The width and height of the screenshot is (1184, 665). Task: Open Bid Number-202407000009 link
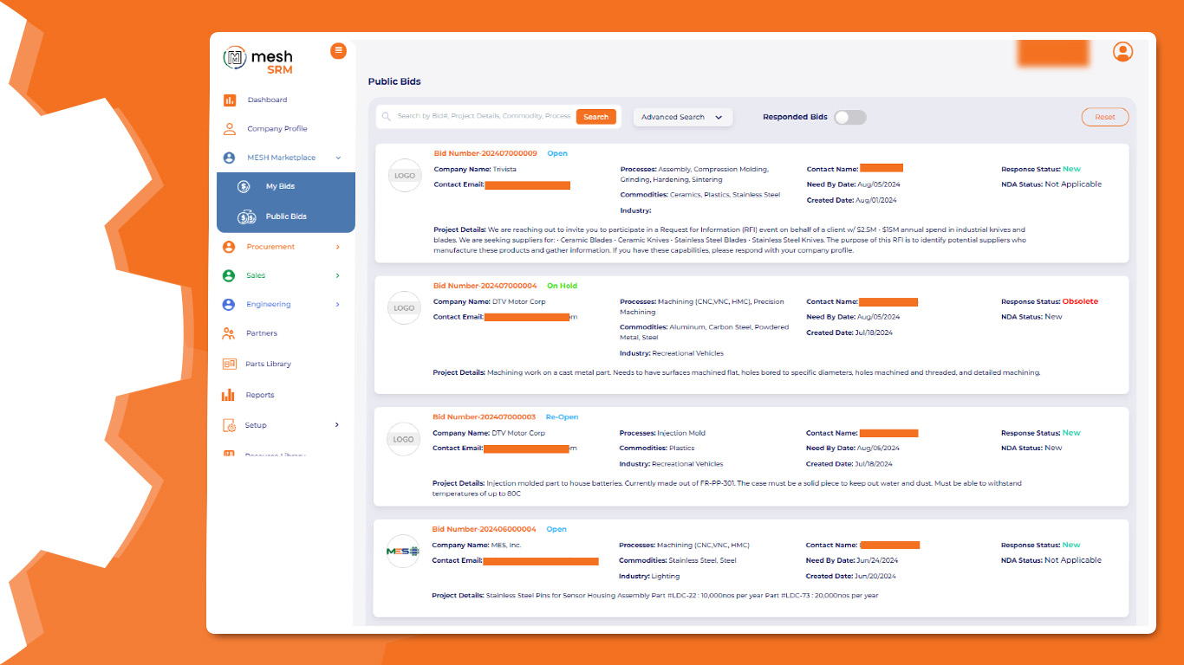pos(485,153)
